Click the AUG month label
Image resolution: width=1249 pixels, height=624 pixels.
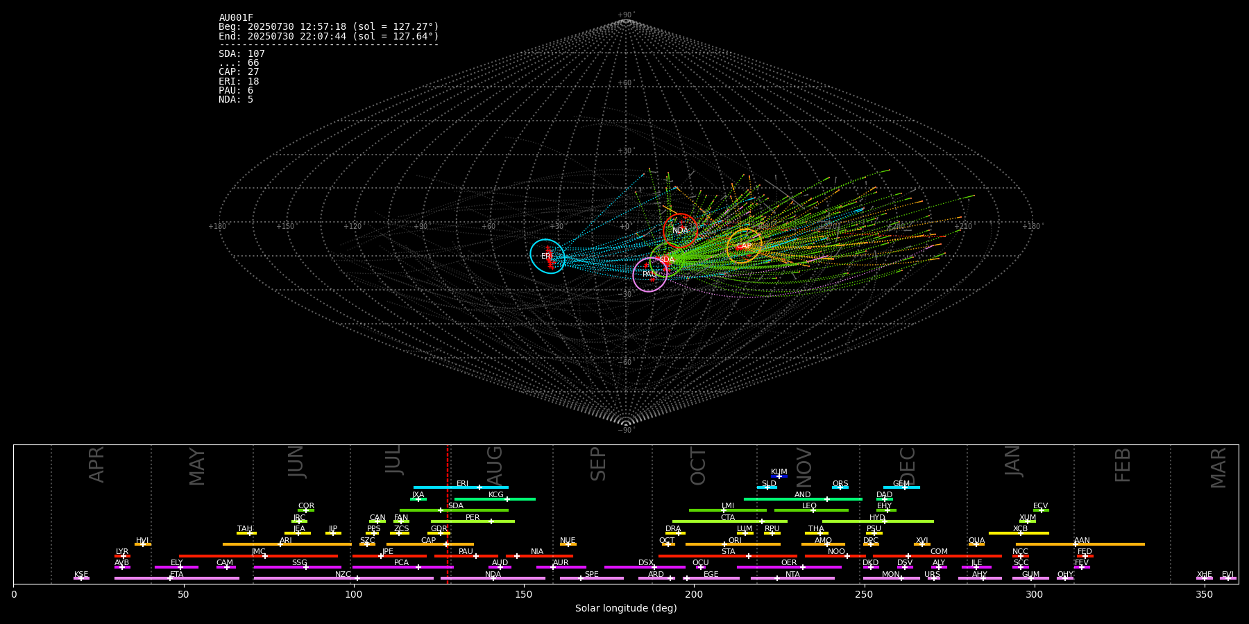pyautogui.click(x=495, y=465)
